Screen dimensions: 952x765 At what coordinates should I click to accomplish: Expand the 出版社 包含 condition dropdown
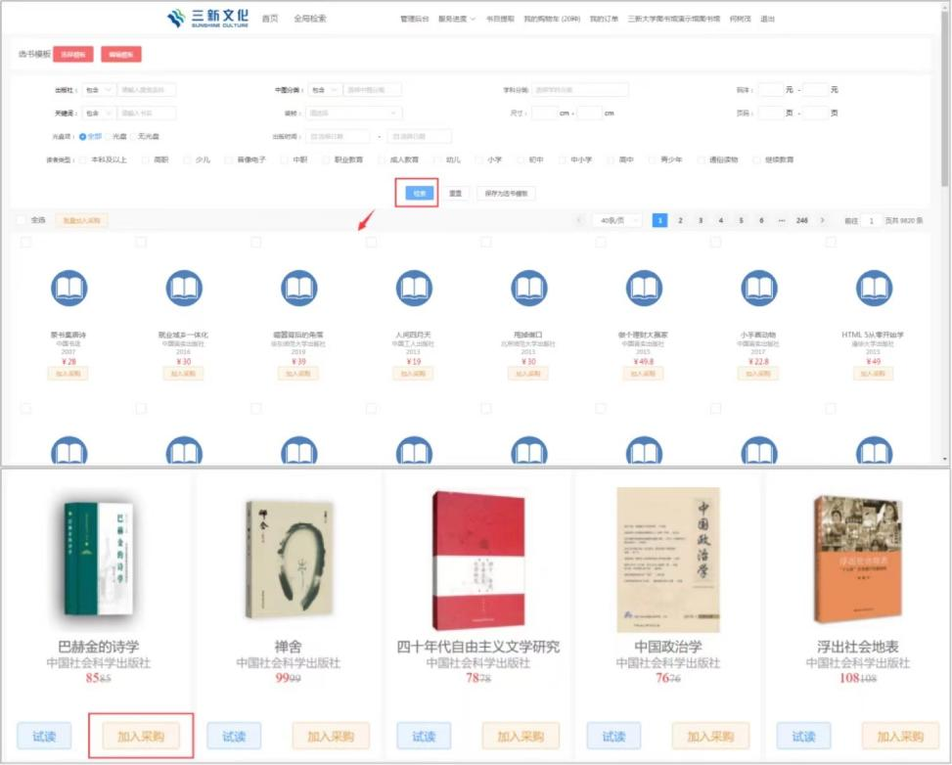98,90
